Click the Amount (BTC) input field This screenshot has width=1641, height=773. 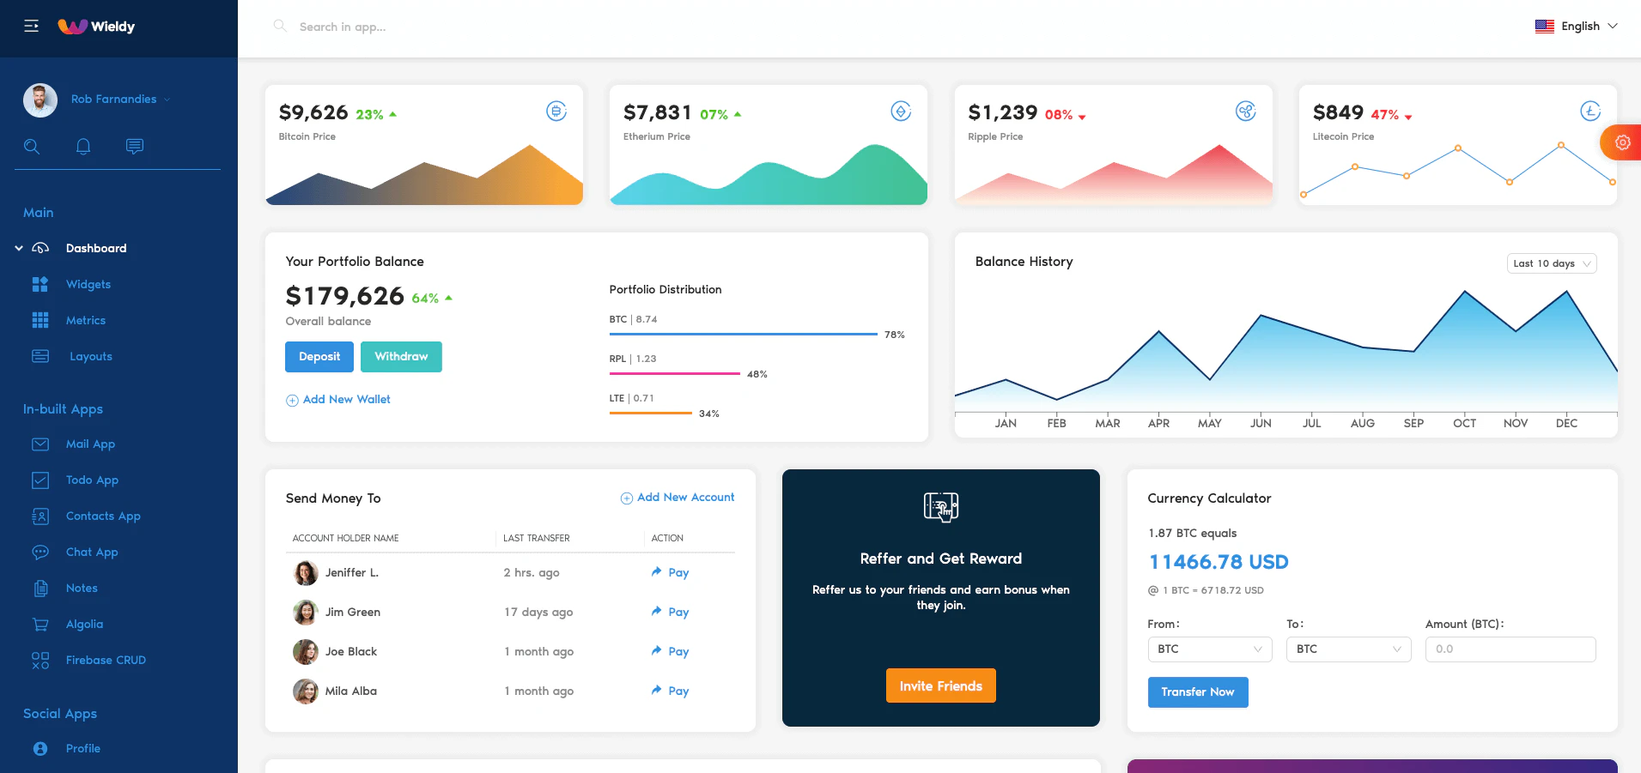click(1509, 649)
